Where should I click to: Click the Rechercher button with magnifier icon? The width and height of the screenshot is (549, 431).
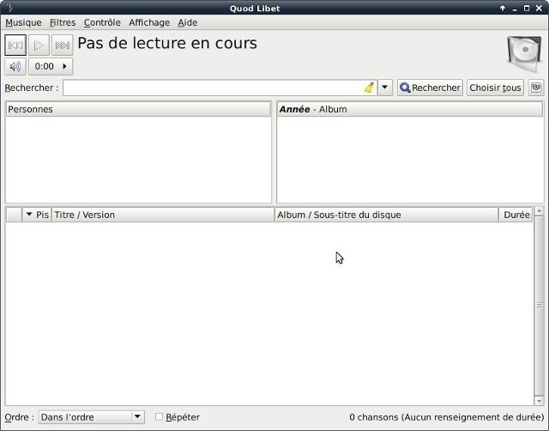click(430, 88)
